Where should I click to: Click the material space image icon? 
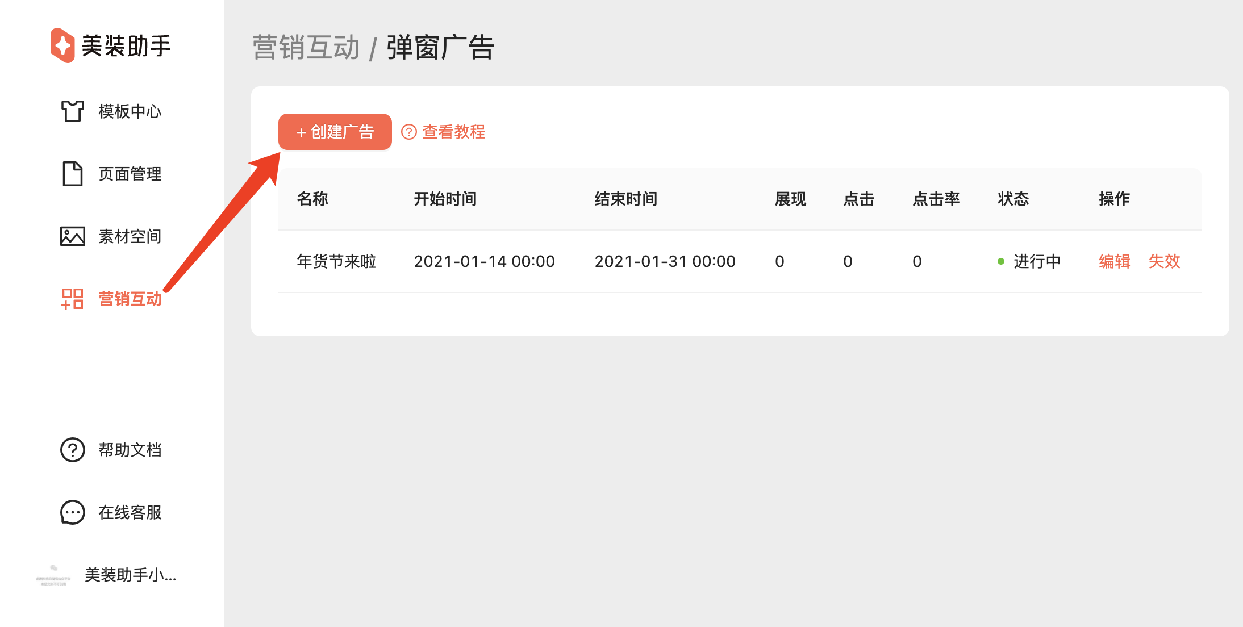pyautogui.click(x=72, y=236)
